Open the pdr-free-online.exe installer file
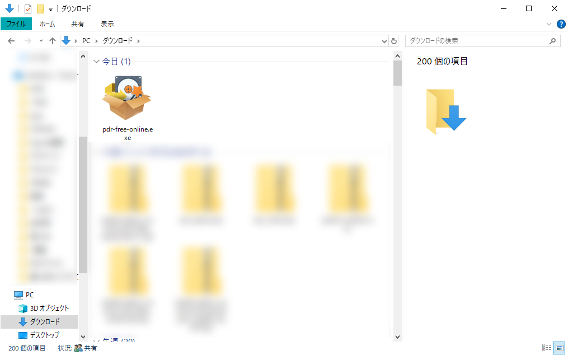 click(127, 108)
